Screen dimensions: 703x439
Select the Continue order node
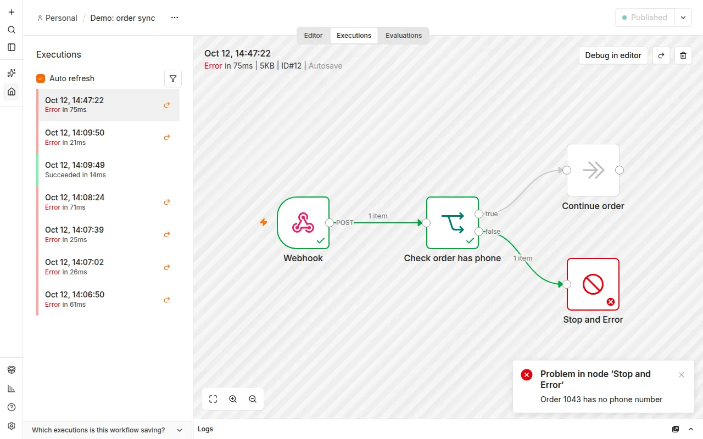[593, 170]
